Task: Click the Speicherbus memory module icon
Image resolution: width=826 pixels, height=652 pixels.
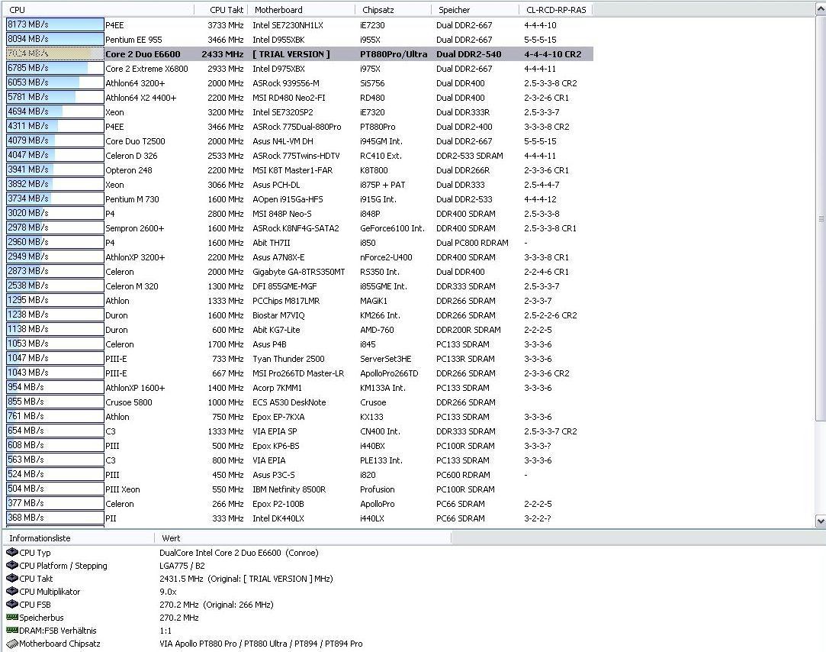Action: click(11, 617)
